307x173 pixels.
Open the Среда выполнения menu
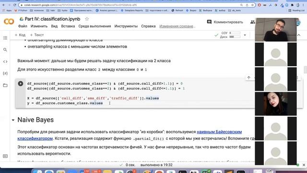coord(94,26)
